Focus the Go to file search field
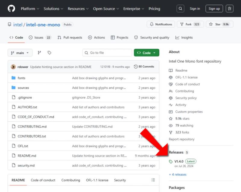The image size is (241, 192). (x=107, y=53)
